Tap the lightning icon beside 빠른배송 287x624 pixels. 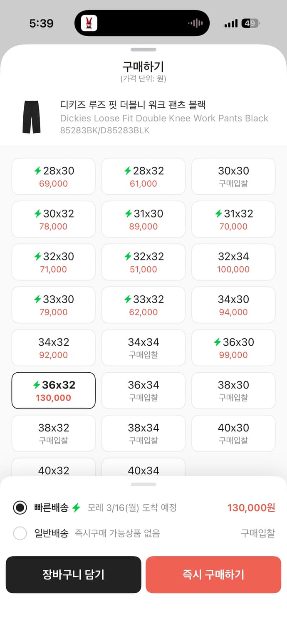76,508
